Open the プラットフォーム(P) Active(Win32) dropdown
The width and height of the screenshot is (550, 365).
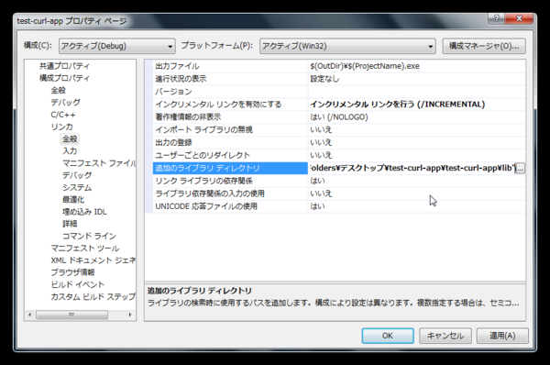tap(347, 46)
